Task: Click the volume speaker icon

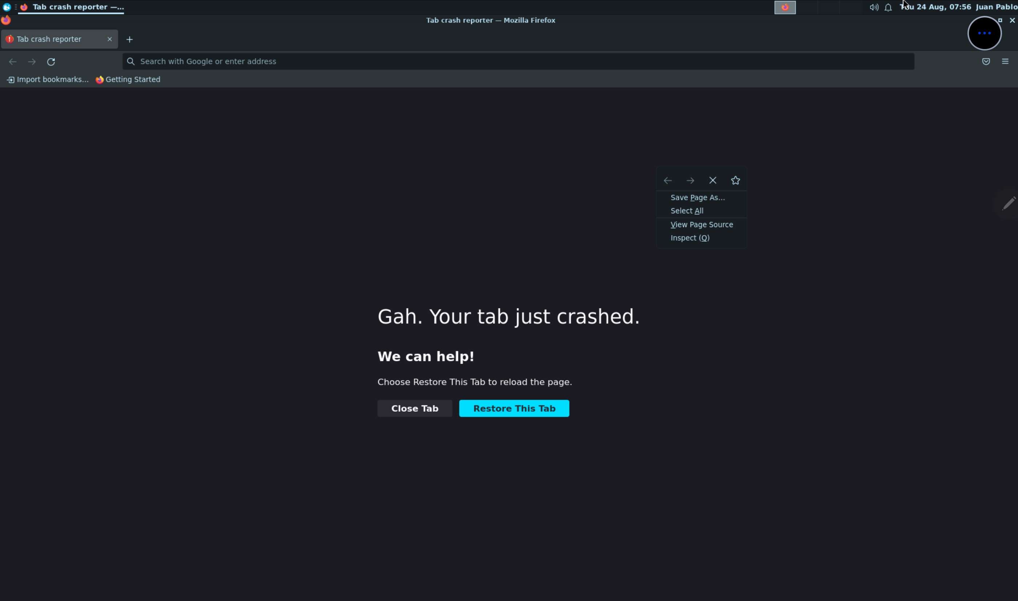Action: (x=873, y=7)
